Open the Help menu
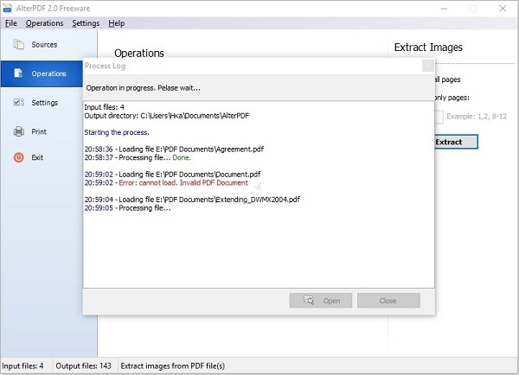 [117, 23]
